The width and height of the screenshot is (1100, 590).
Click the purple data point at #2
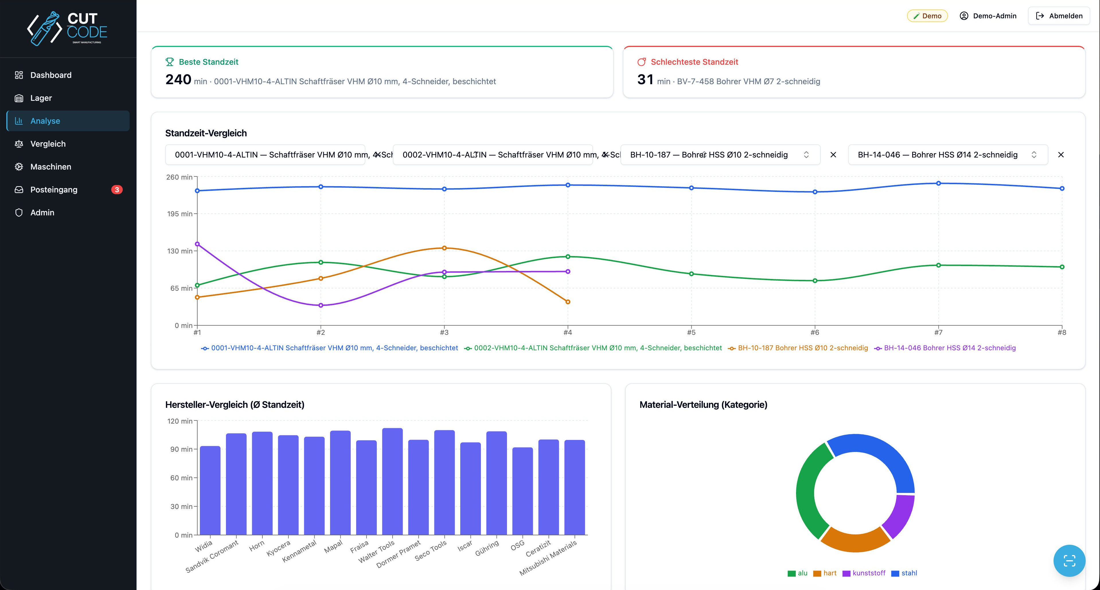tap(321, 305)
